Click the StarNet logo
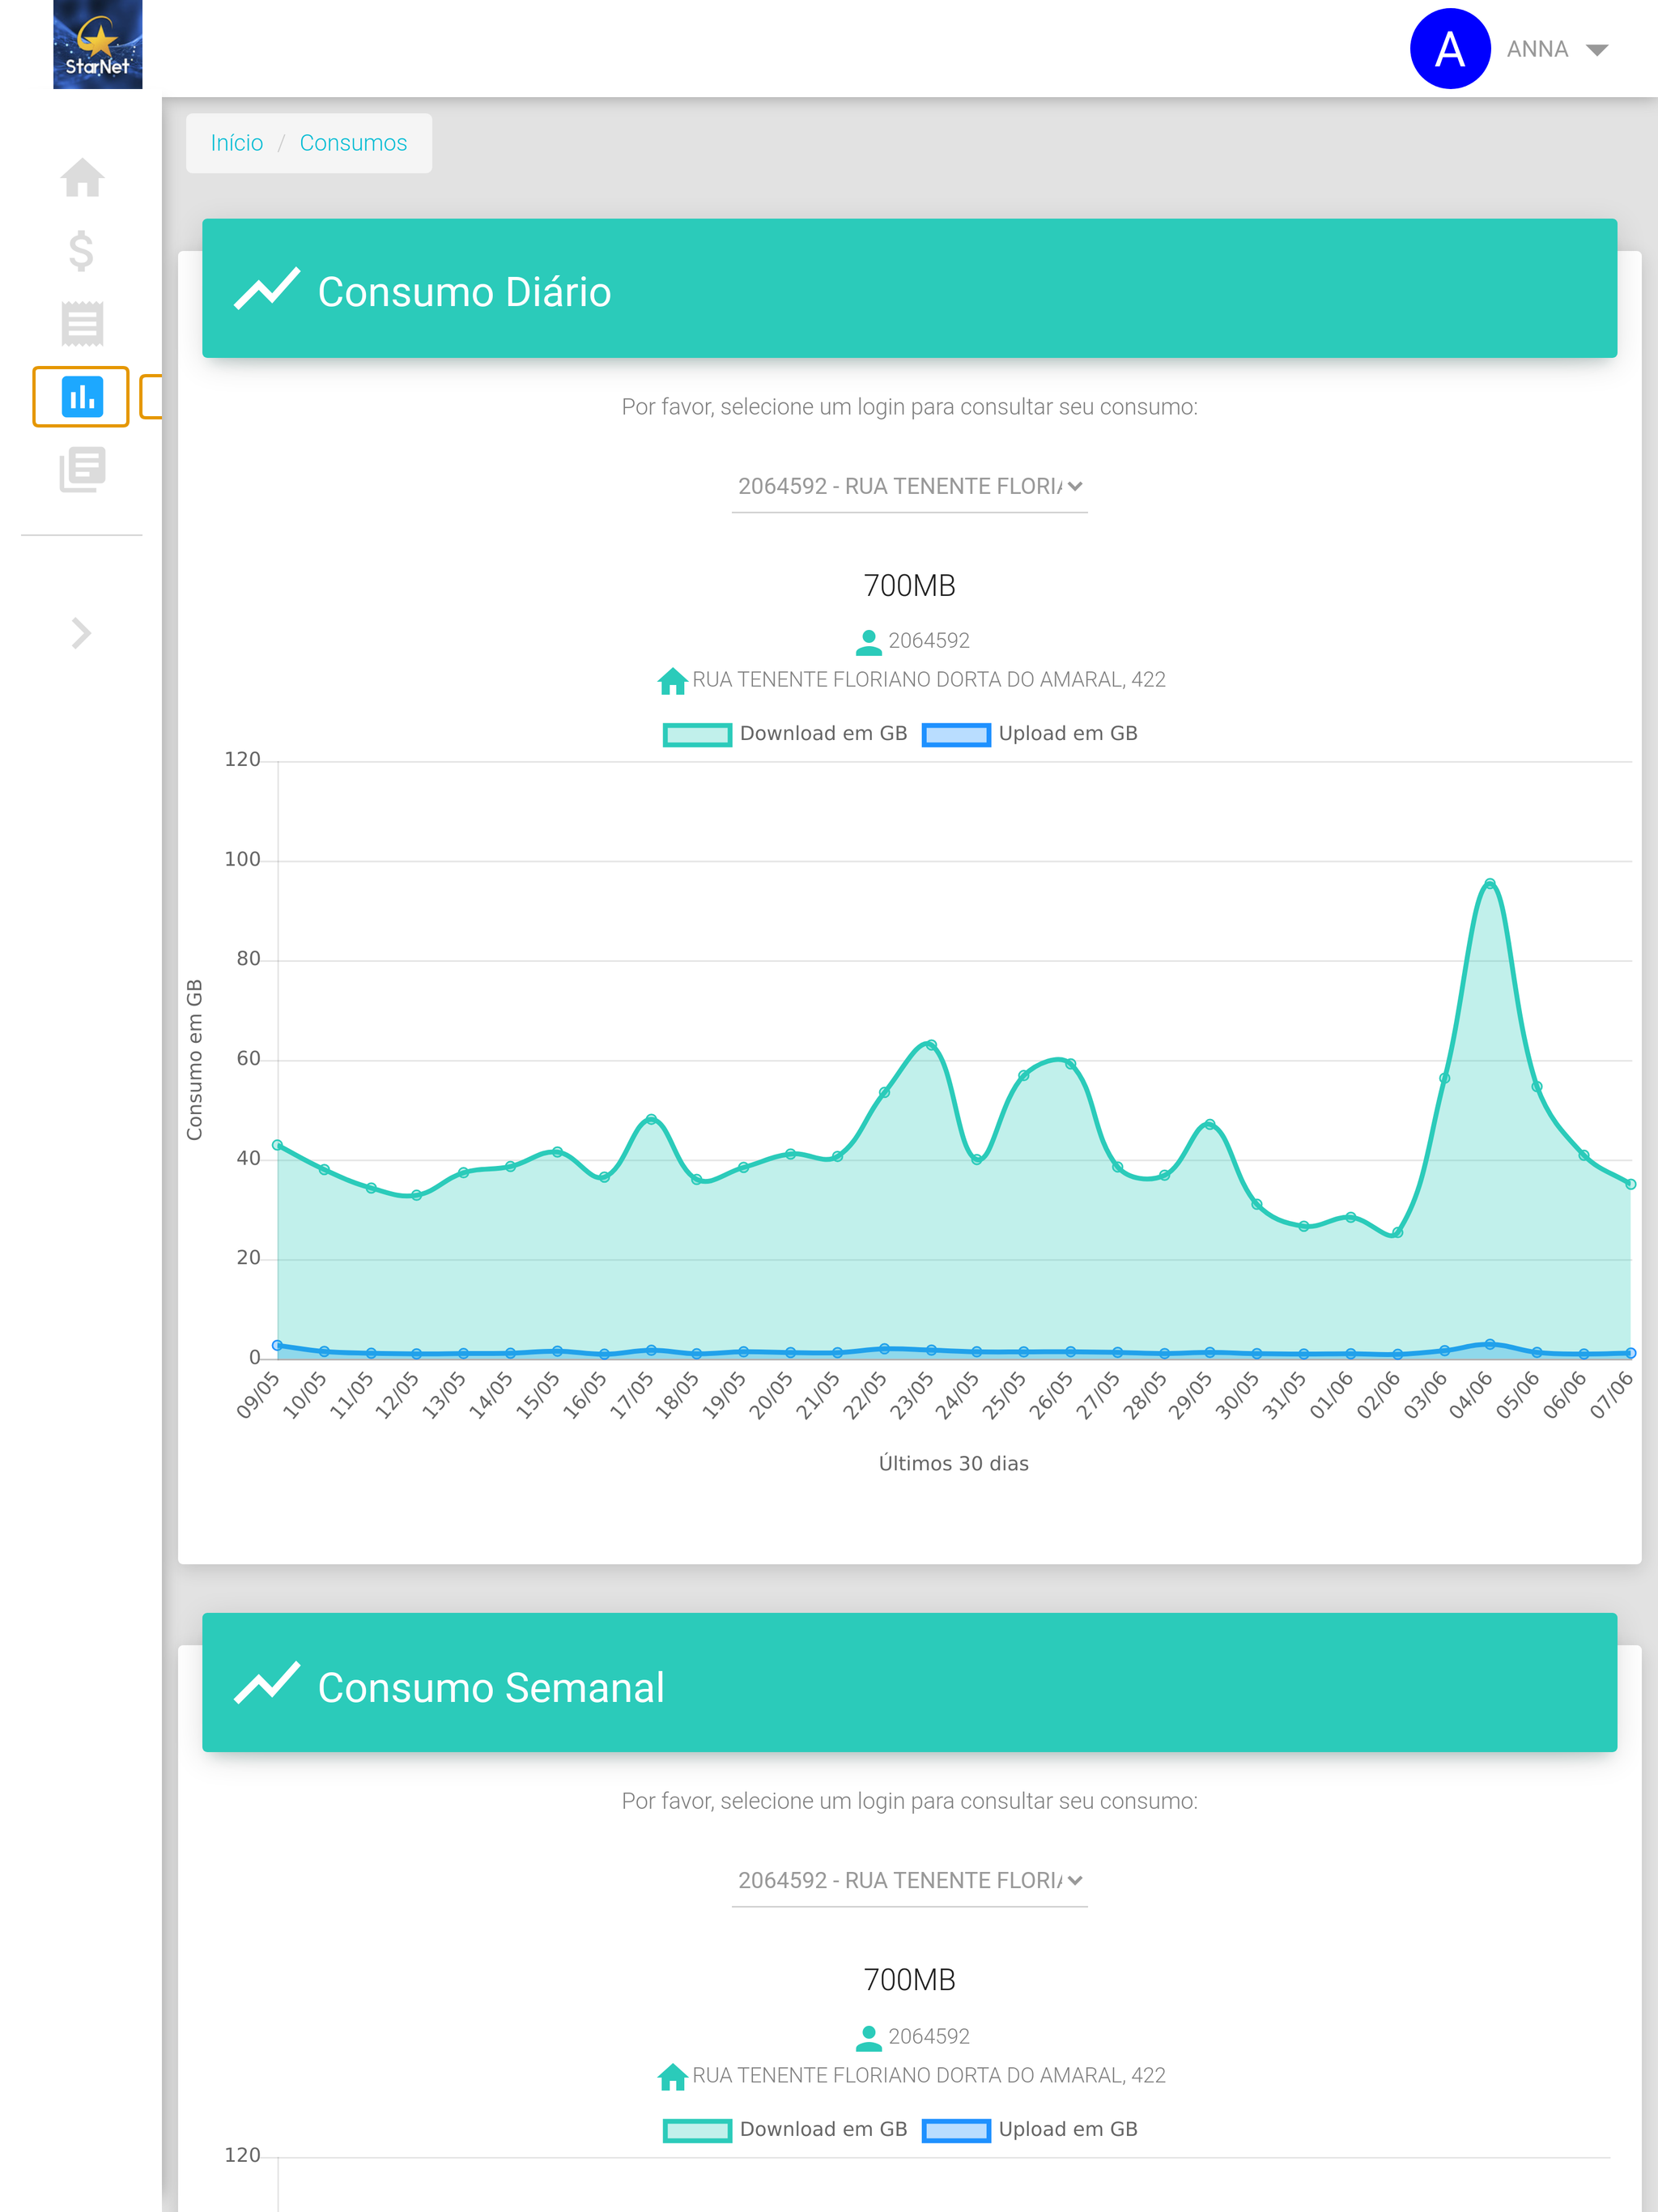 tap(98, 44)
